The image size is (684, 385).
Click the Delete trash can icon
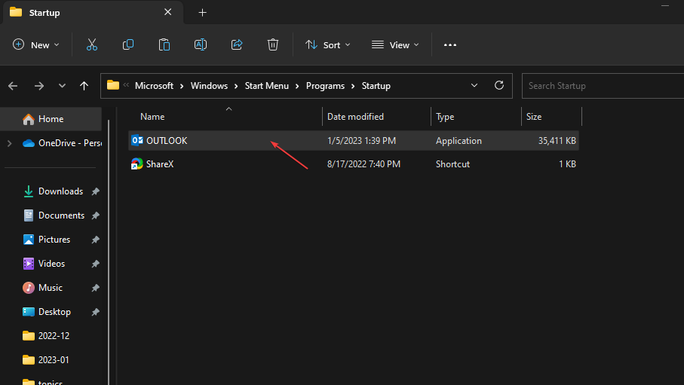[273, 44]
